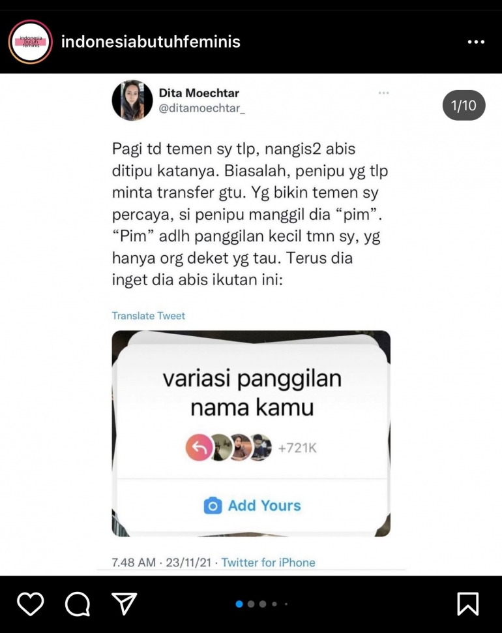Save the post with the bookmark icon

(467, 604)
